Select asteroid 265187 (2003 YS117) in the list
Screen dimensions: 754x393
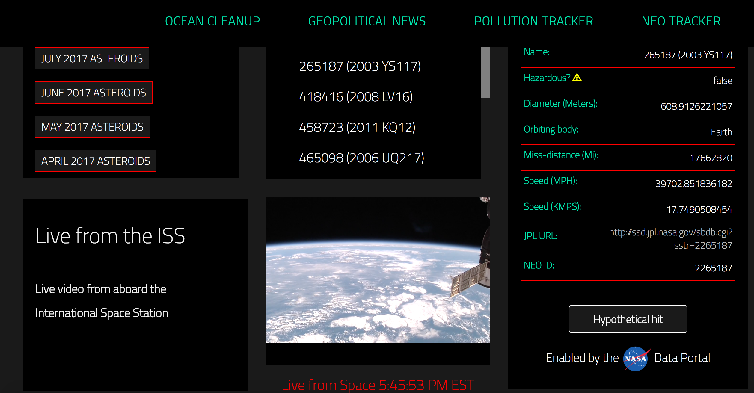click(360, 66)
